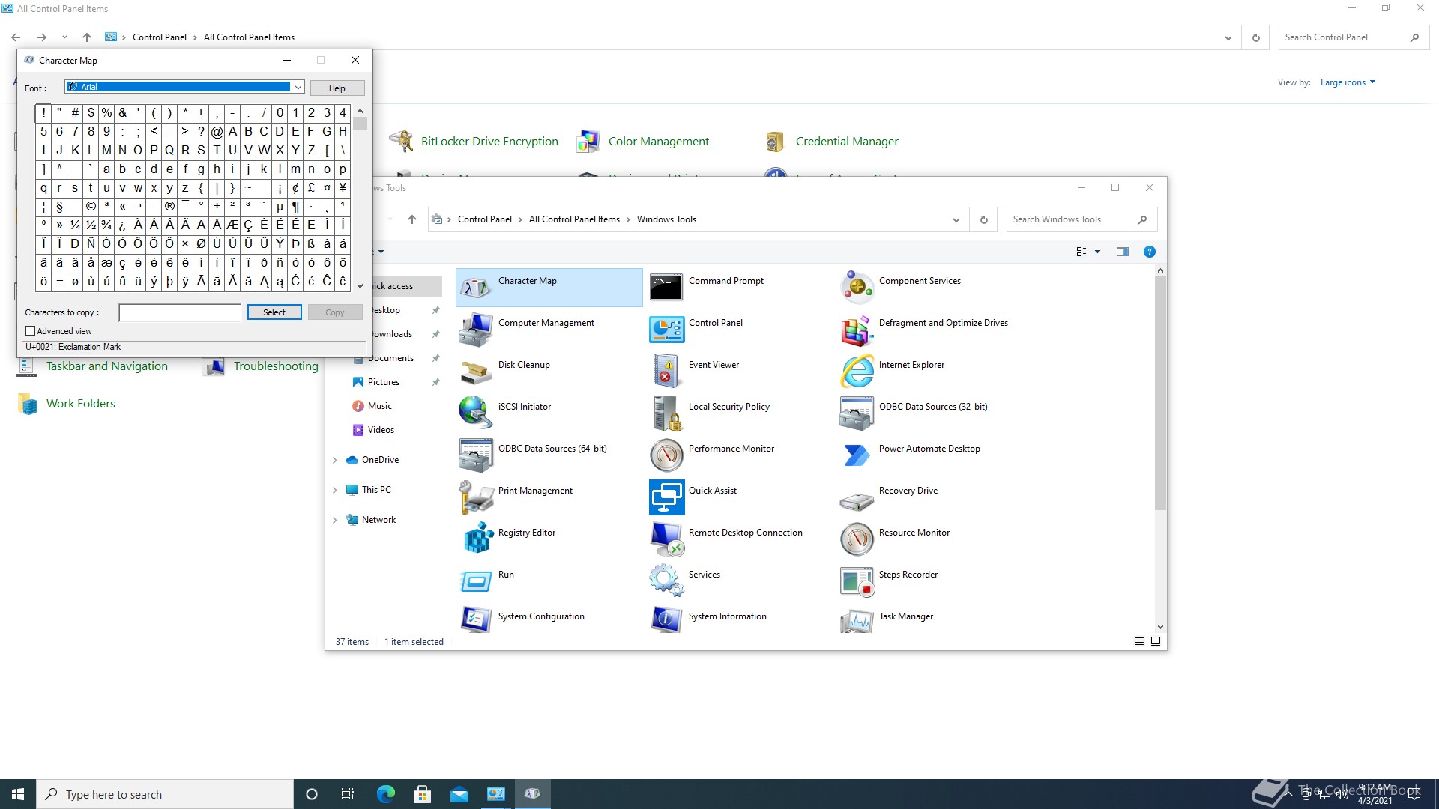
Task: Select the @ character in Character Map
Action: coord(217,132)
